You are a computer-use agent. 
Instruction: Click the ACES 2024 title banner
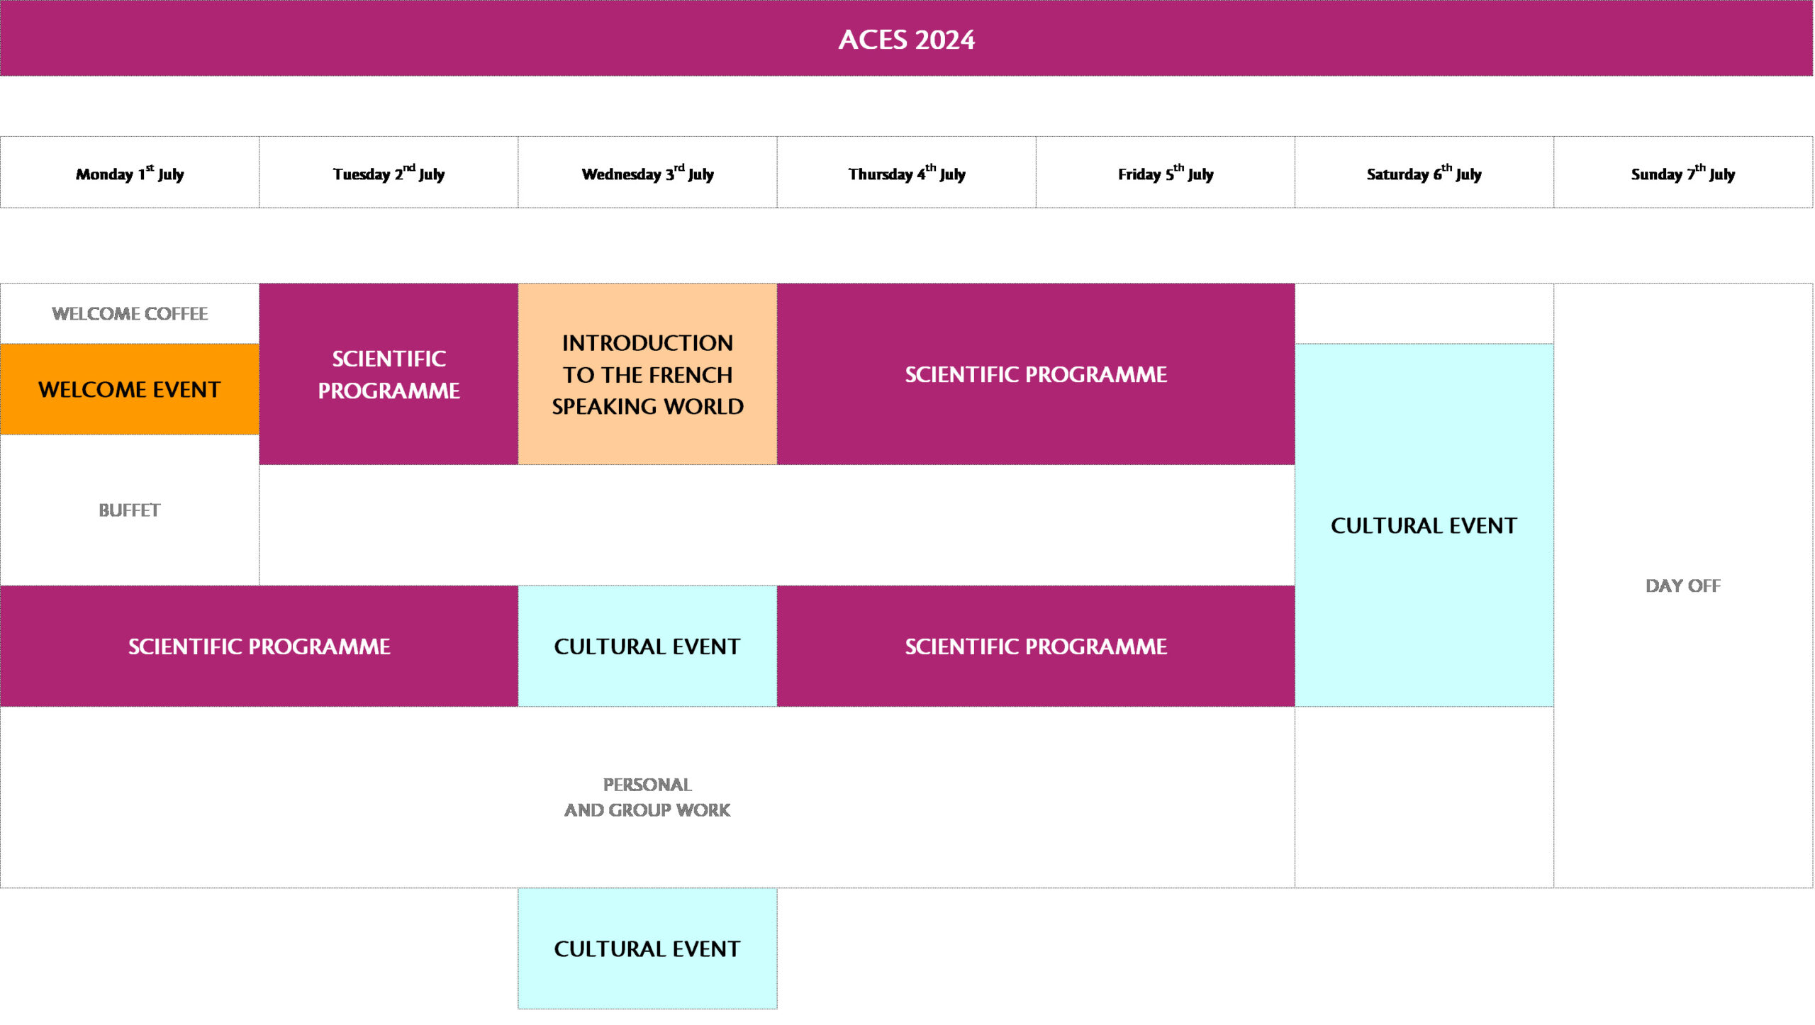(x=906, y=39)
